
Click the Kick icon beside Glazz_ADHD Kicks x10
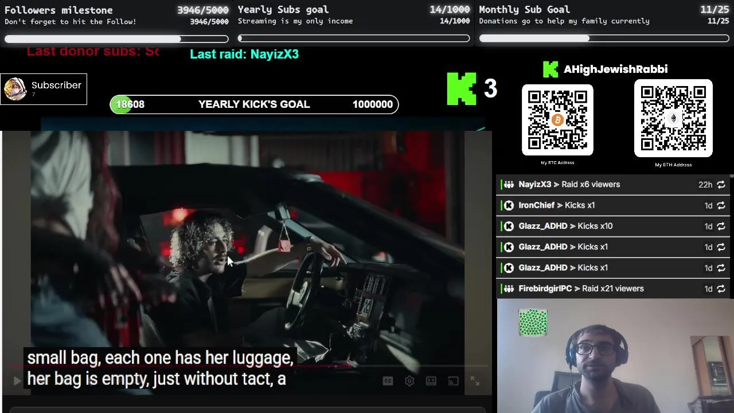coord(509,226)
